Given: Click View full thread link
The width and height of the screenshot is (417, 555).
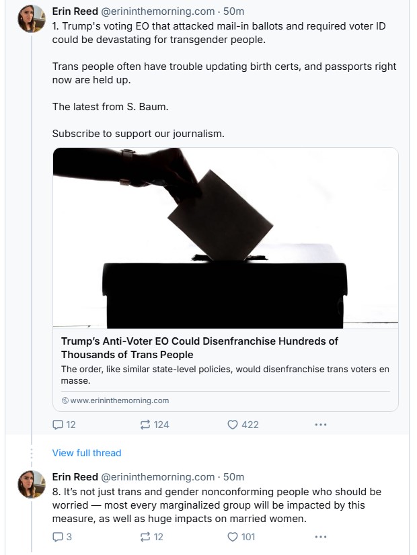Looking at the screenshot, I should (87, 453).
